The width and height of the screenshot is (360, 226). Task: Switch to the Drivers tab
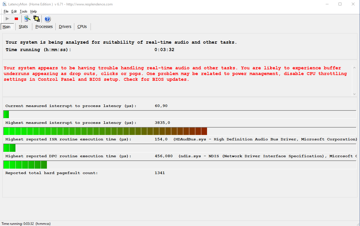click(65, 27)
